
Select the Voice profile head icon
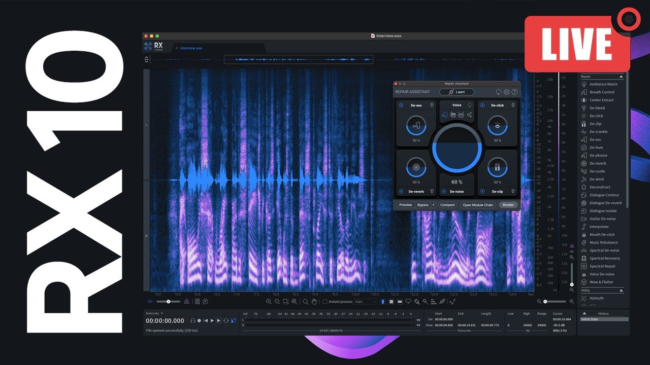pyautogui.click(x=444, y=115)
